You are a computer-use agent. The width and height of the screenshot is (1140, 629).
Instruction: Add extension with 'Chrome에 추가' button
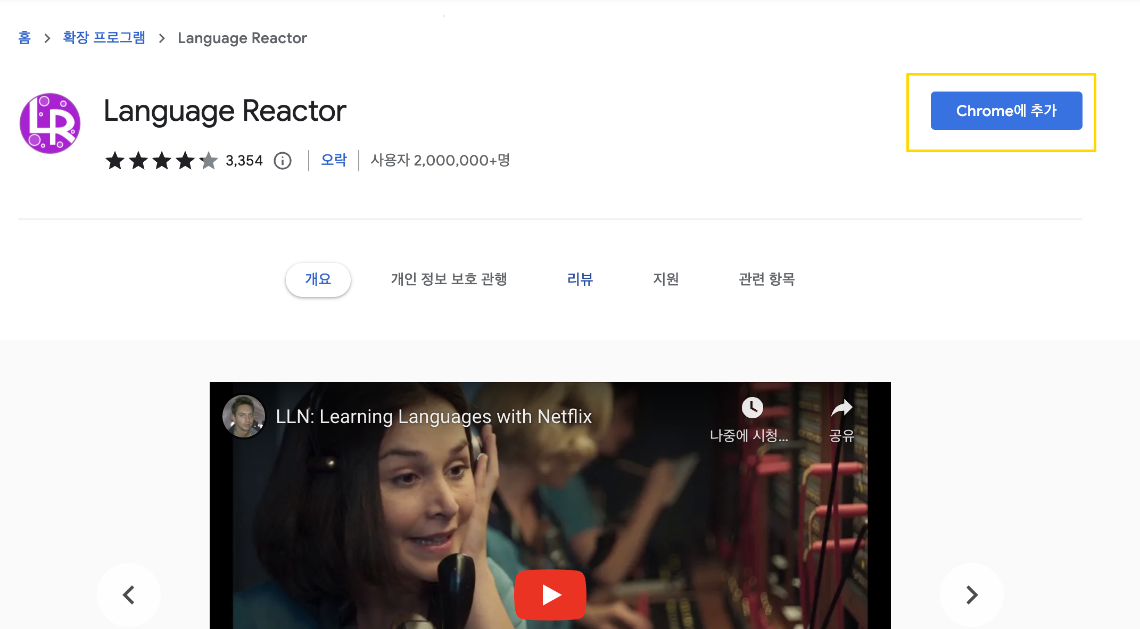(x=1006, y=111)
